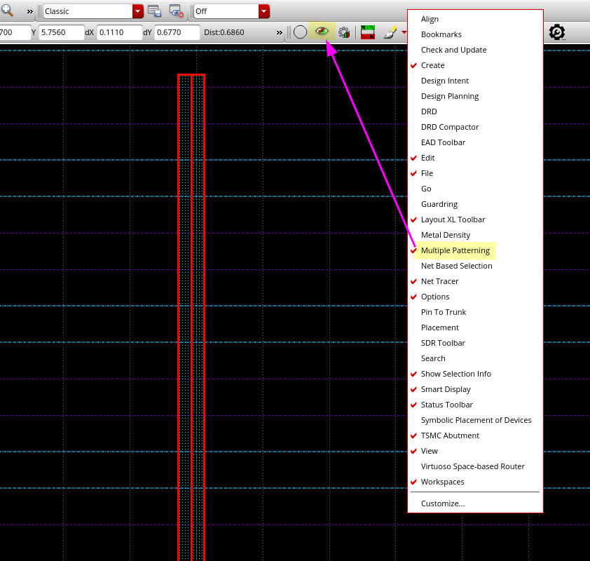This screenshot has height=561, width=590.
Task: Uncheck TSMC Abutment toolbar
Action: click(x=450, y=435)
